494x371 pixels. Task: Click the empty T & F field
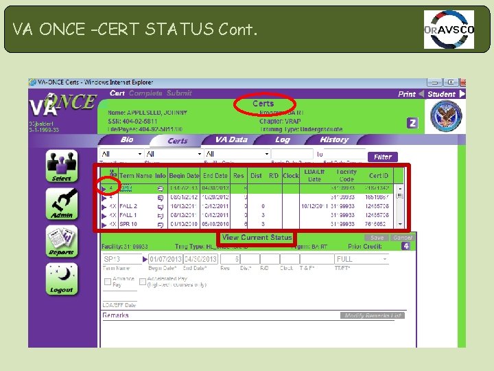317,259
